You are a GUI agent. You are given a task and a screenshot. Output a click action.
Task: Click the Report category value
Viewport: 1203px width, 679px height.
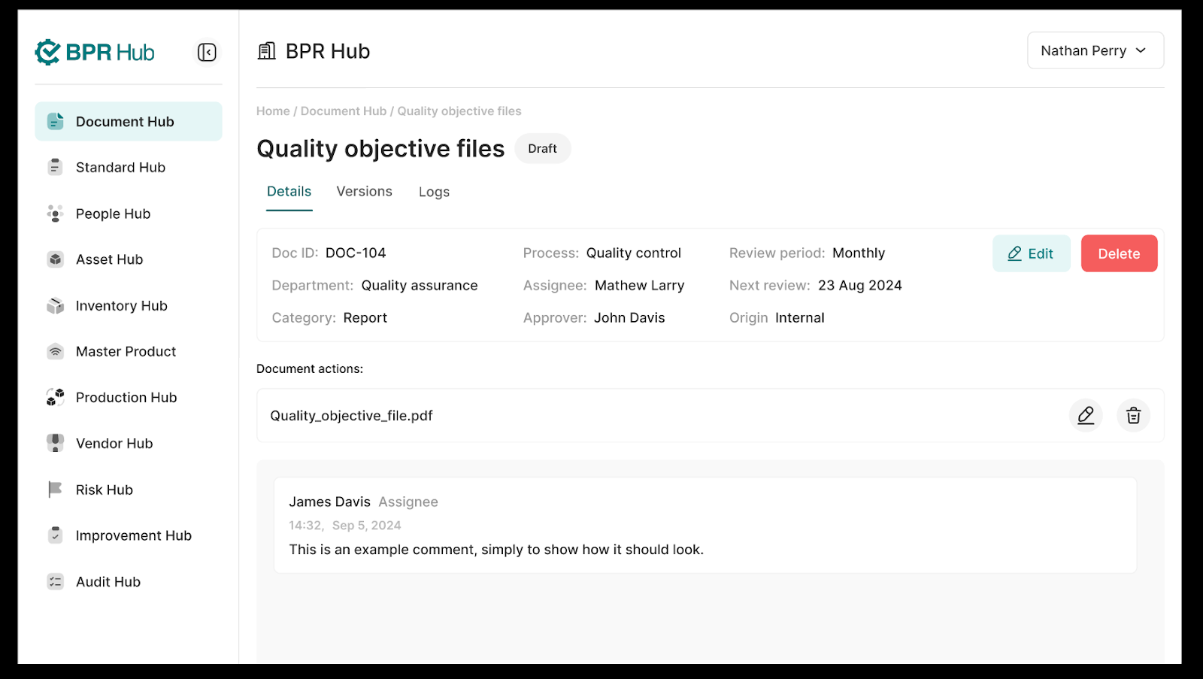tap(365, 318)
